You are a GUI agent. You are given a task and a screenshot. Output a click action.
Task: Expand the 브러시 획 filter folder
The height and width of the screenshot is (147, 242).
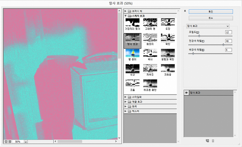(125, 11)
